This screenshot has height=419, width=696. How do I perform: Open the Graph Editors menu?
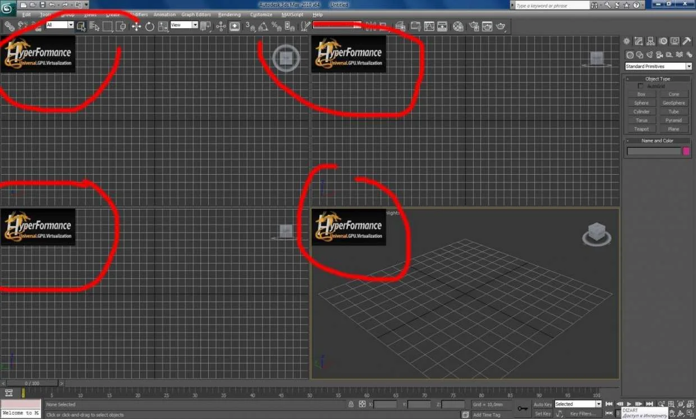196,15
